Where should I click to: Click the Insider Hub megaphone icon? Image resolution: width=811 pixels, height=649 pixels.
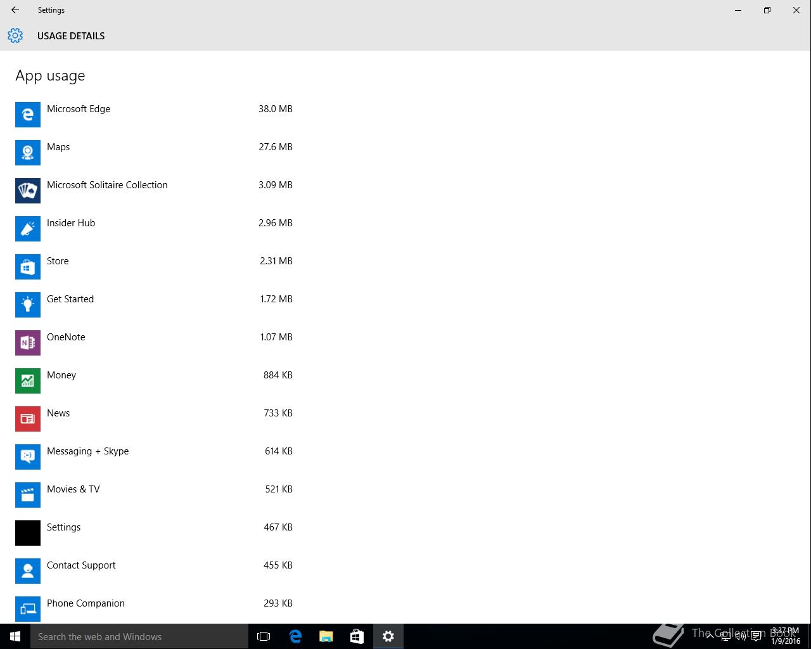28,229
